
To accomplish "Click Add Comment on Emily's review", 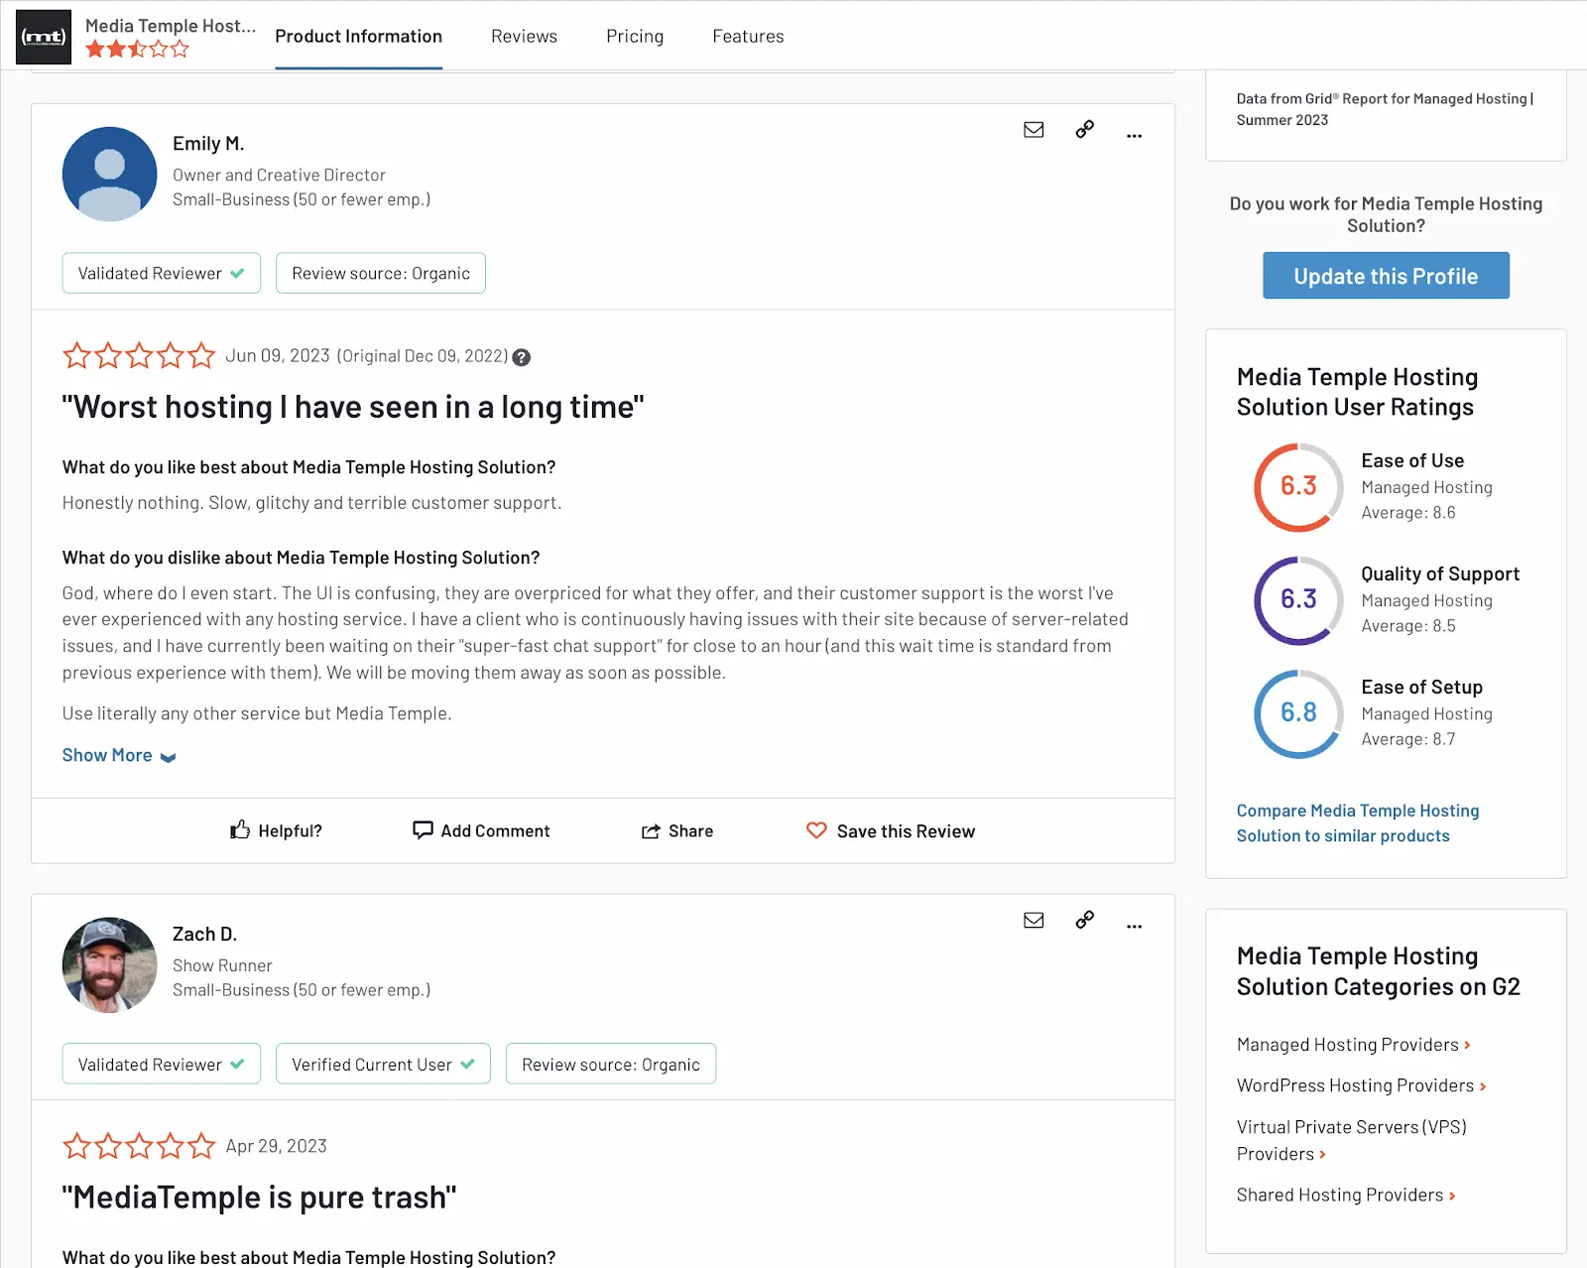I will point(481,830).
